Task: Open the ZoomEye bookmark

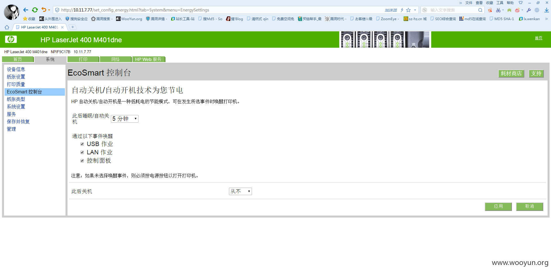Action: (388, 19)
